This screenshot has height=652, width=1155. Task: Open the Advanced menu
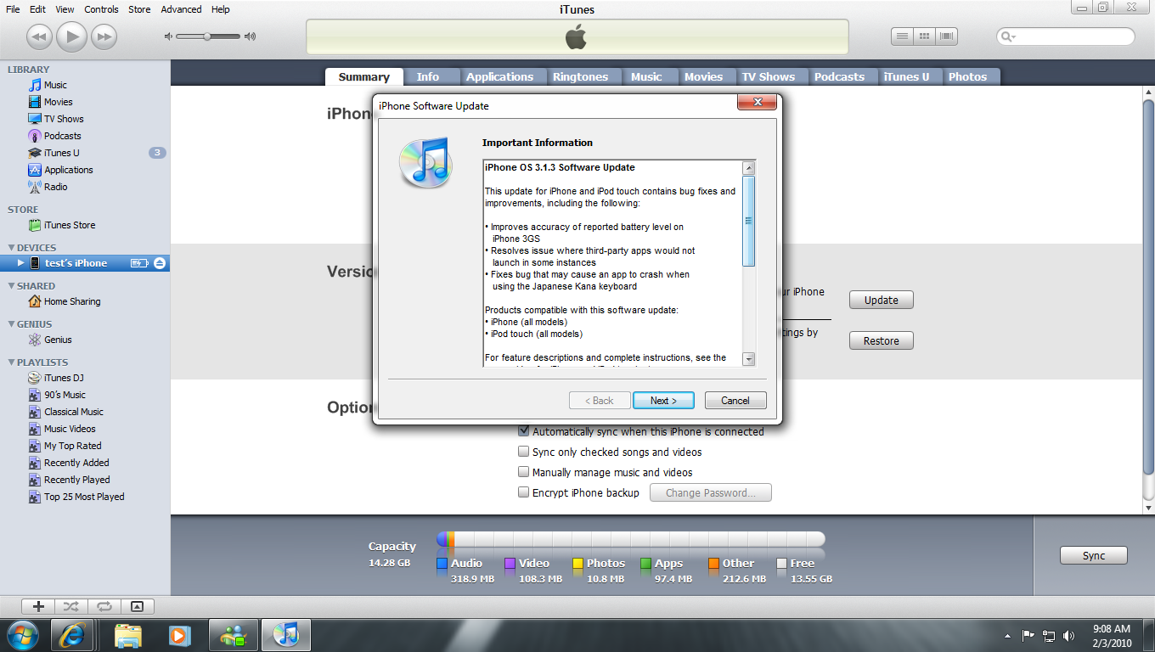[181, 9]
